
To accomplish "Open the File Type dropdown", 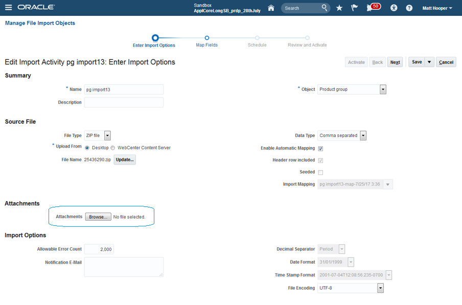I will pos(107,136).
